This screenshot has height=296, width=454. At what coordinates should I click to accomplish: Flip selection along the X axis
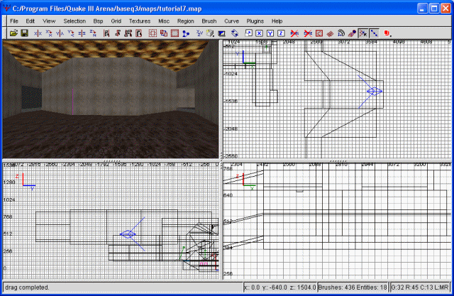point(38,33)
